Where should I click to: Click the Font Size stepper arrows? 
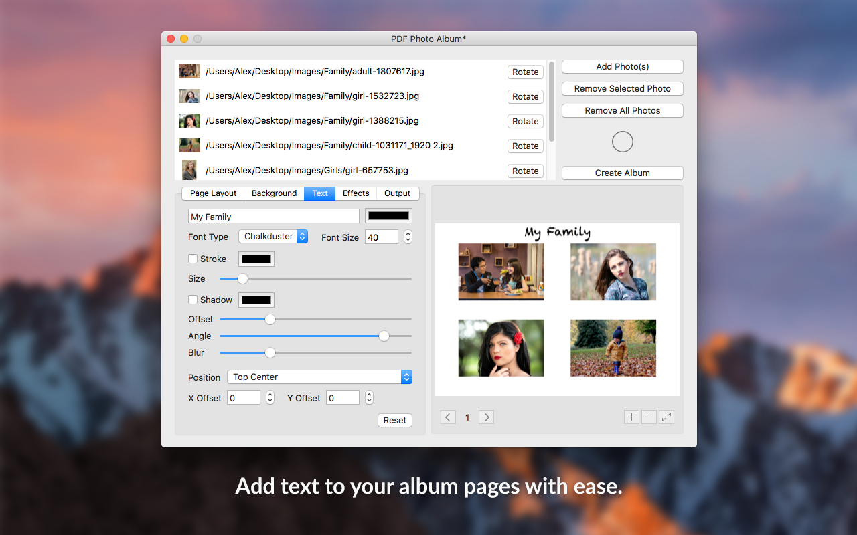pos(408,237)
